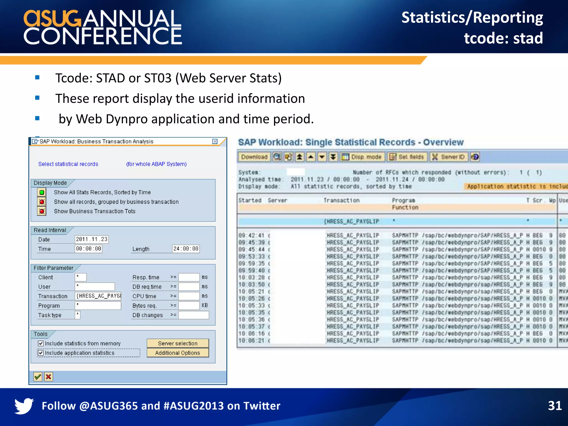
Task: Click Select statistical records label
Action: (x=68, y=164)
